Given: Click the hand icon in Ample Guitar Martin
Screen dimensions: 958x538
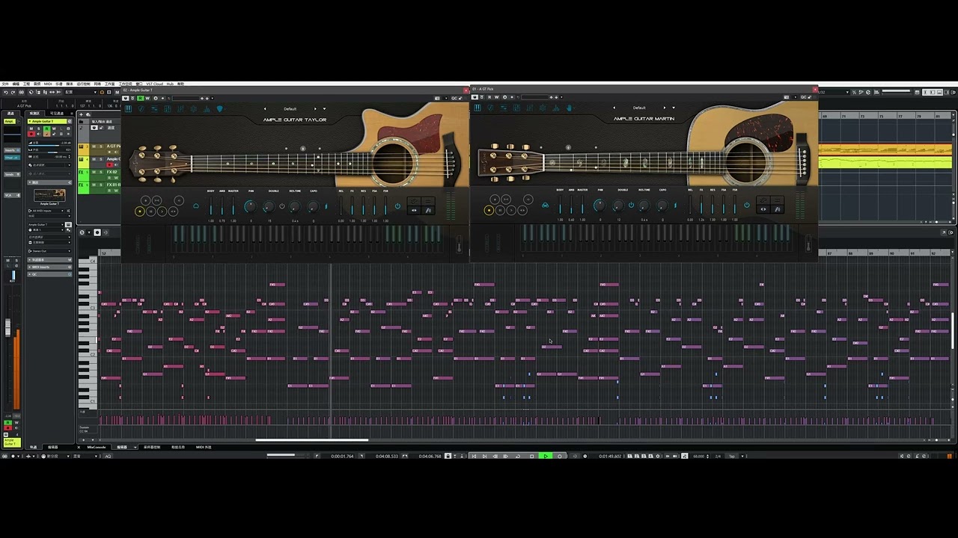Looking at the screenshot, I should click(x=569, y=108).
